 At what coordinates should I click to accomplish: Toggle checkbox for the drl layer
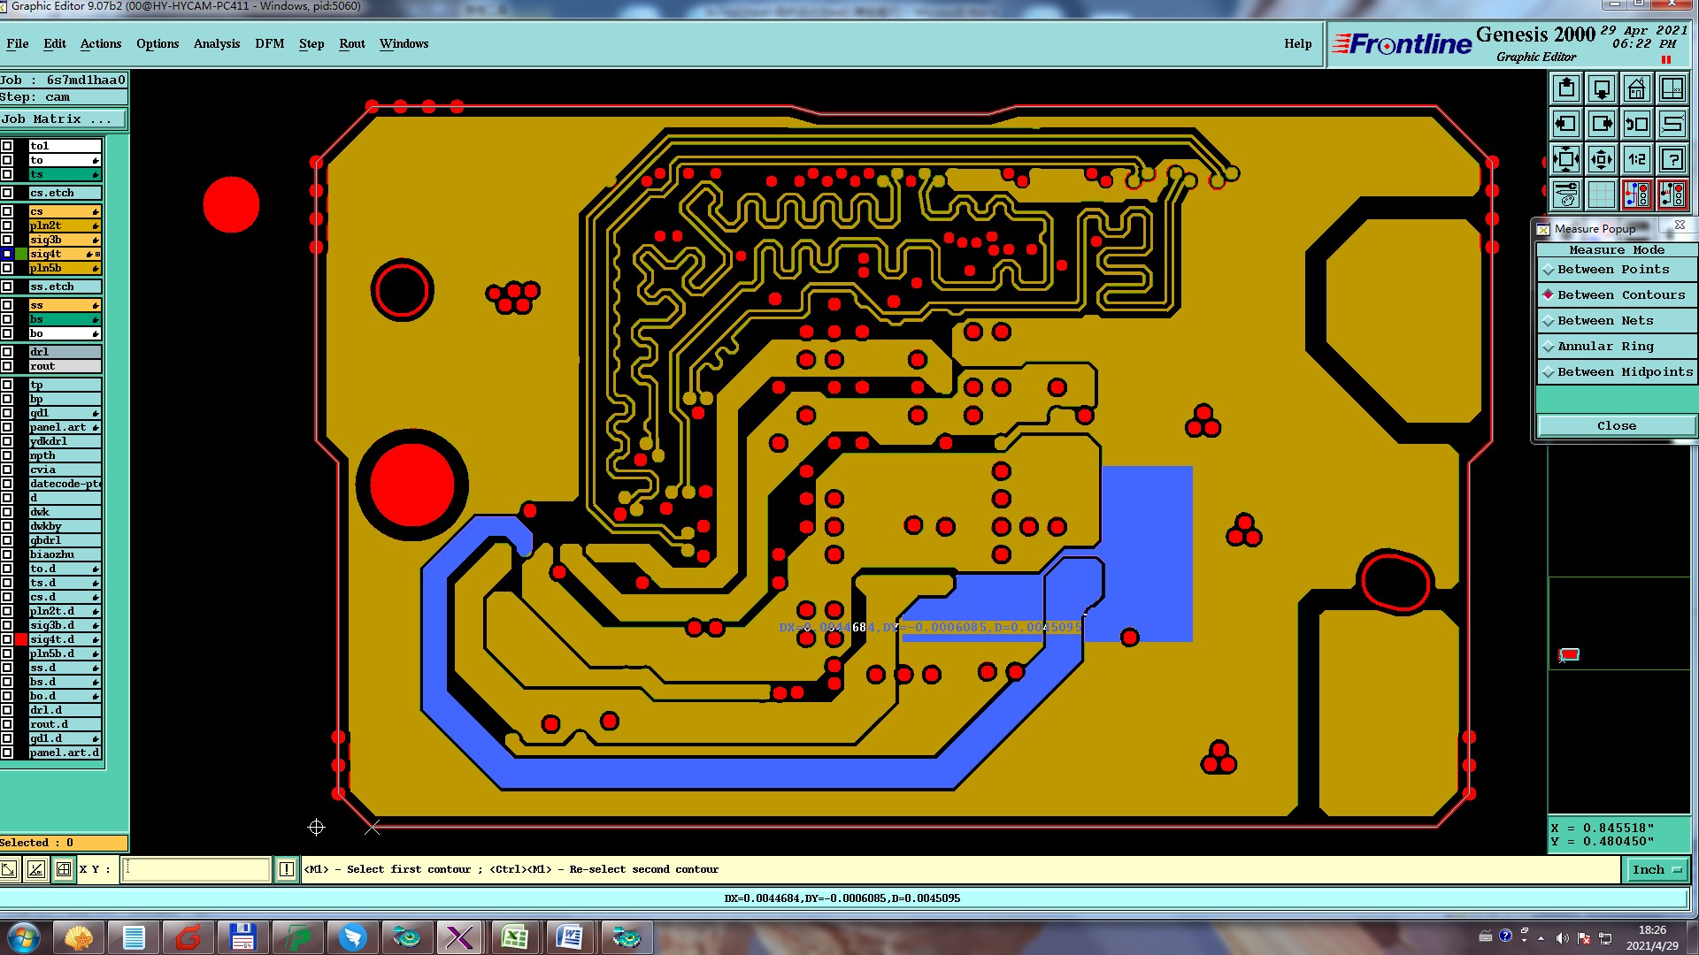tap(7, 352)
